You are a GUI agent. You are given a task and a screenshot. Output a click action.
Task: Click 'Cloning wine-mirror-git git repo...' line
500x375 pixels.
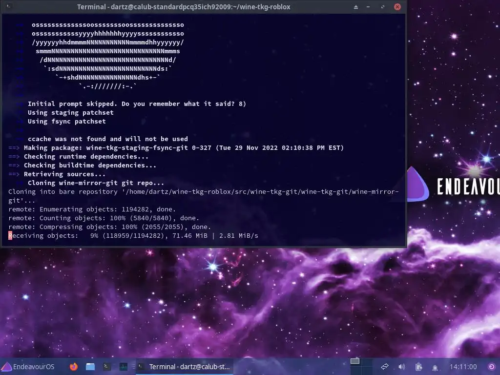(x=96, y=183)
